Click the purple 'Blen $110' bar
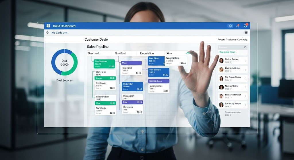The height and width of the screenshot is (160, 294). [132, 102]
